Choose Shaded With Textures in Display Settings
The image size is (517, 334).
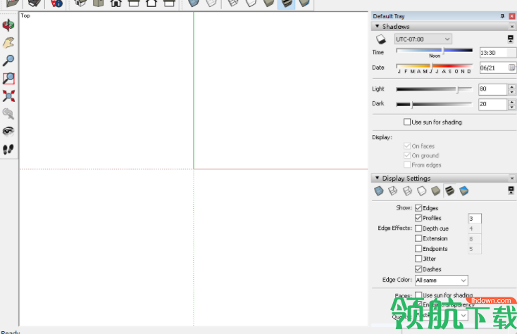450,191
